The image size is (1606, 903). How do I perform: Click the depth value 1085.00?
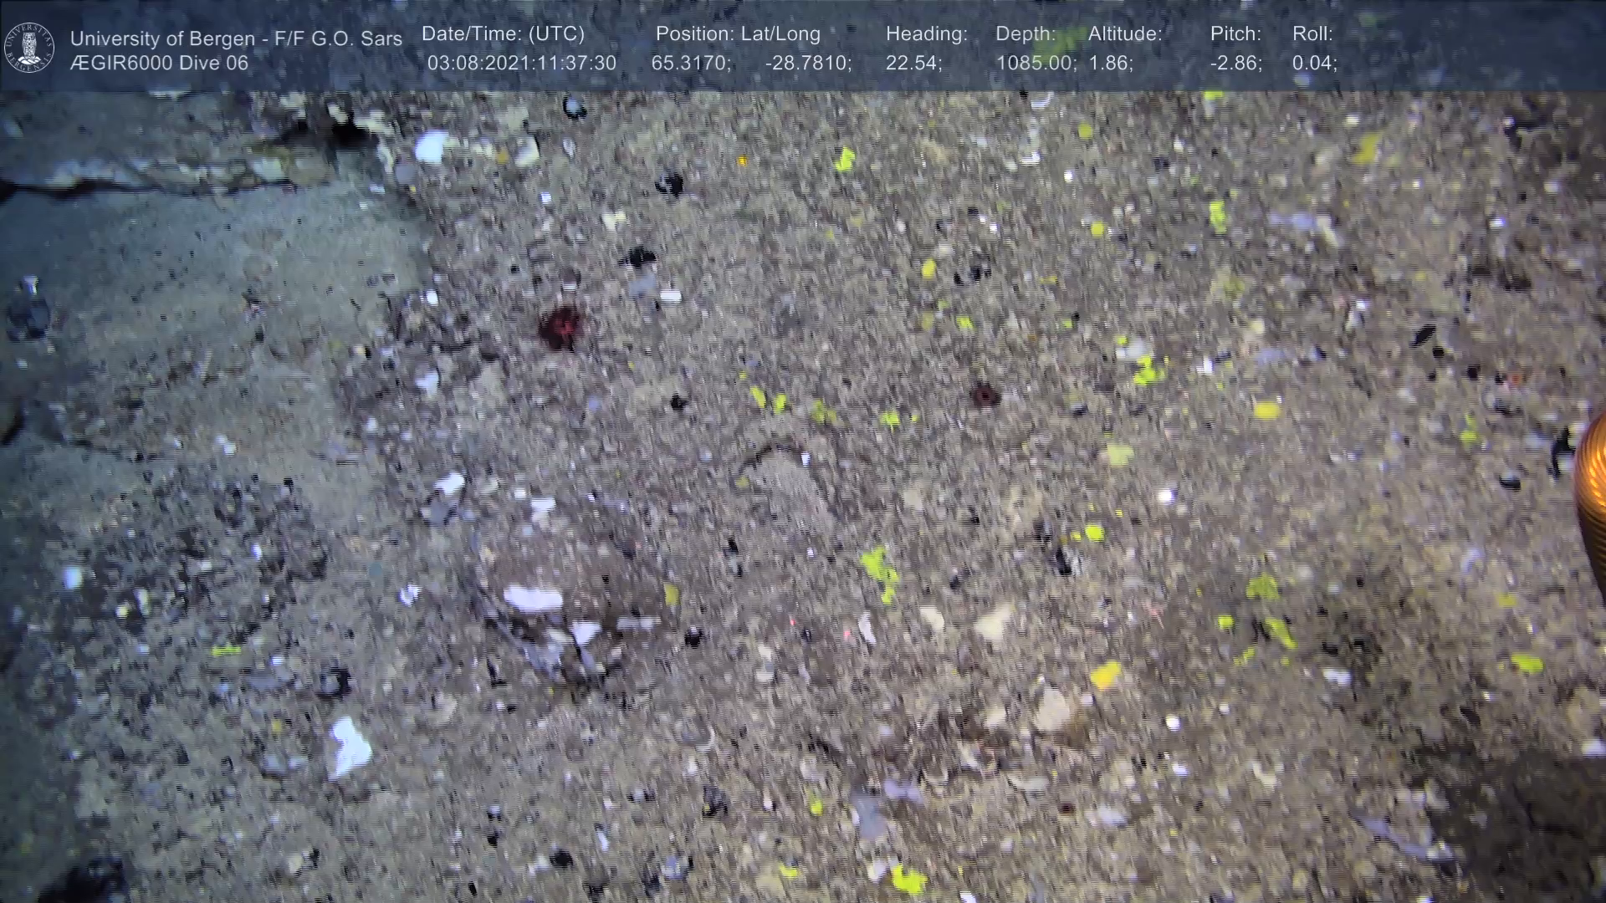pyautogui.click(x=1036, y=64)
